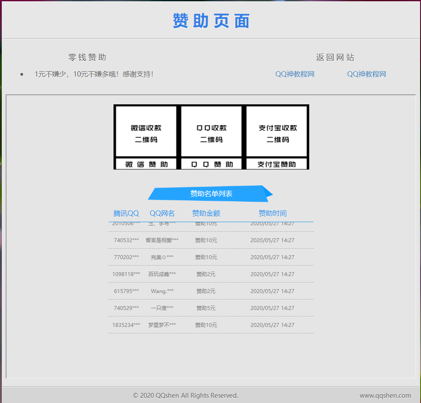Image resolution: width=421 pixels, height=403 pixels.
Task: Click nickname 吾言是相爱***
Action: (162, 240)
